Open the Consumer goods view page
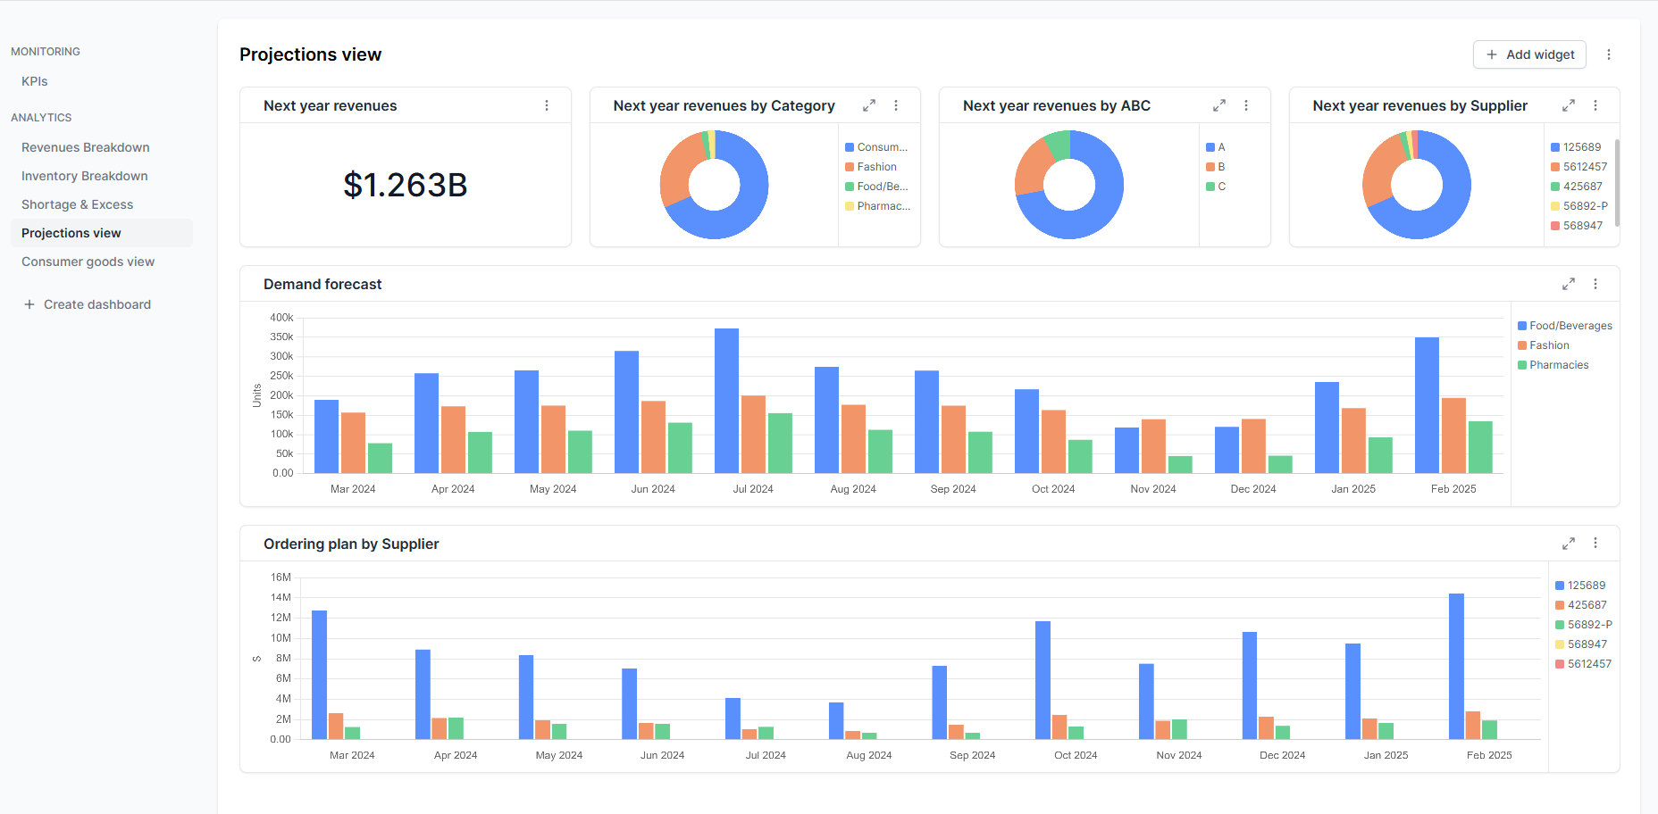 (88, 262)
